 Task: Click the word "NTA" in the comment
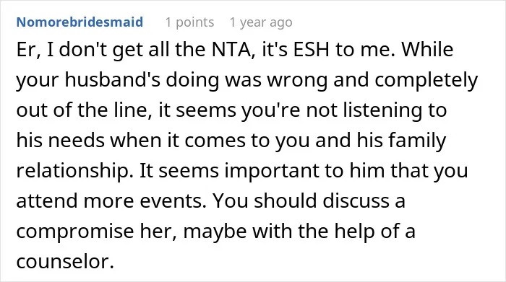click(x=231, y=50)
